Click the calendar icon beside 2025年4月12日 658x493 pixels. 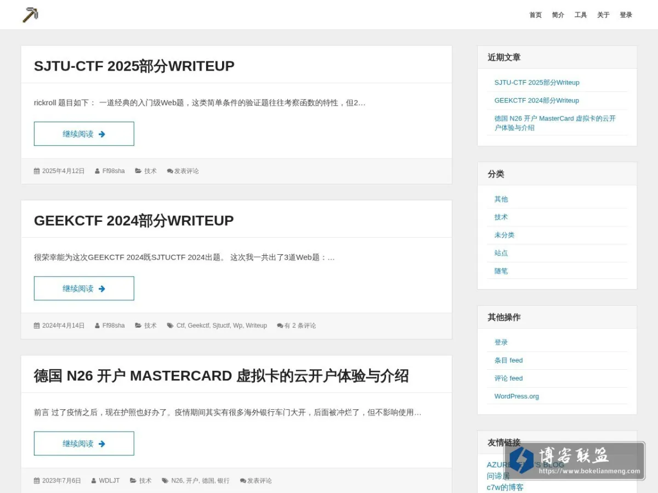37,171
